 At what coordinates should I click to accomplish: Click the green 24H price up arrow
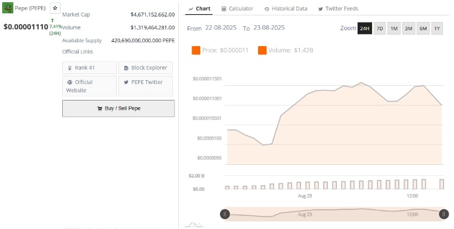(x=52, y=20)
